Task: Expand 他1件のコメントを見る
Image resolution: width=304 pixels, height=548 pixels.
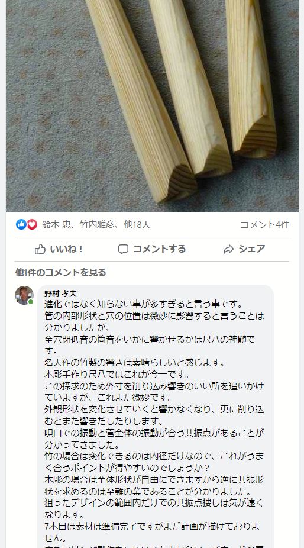Action: coord(60,273)
